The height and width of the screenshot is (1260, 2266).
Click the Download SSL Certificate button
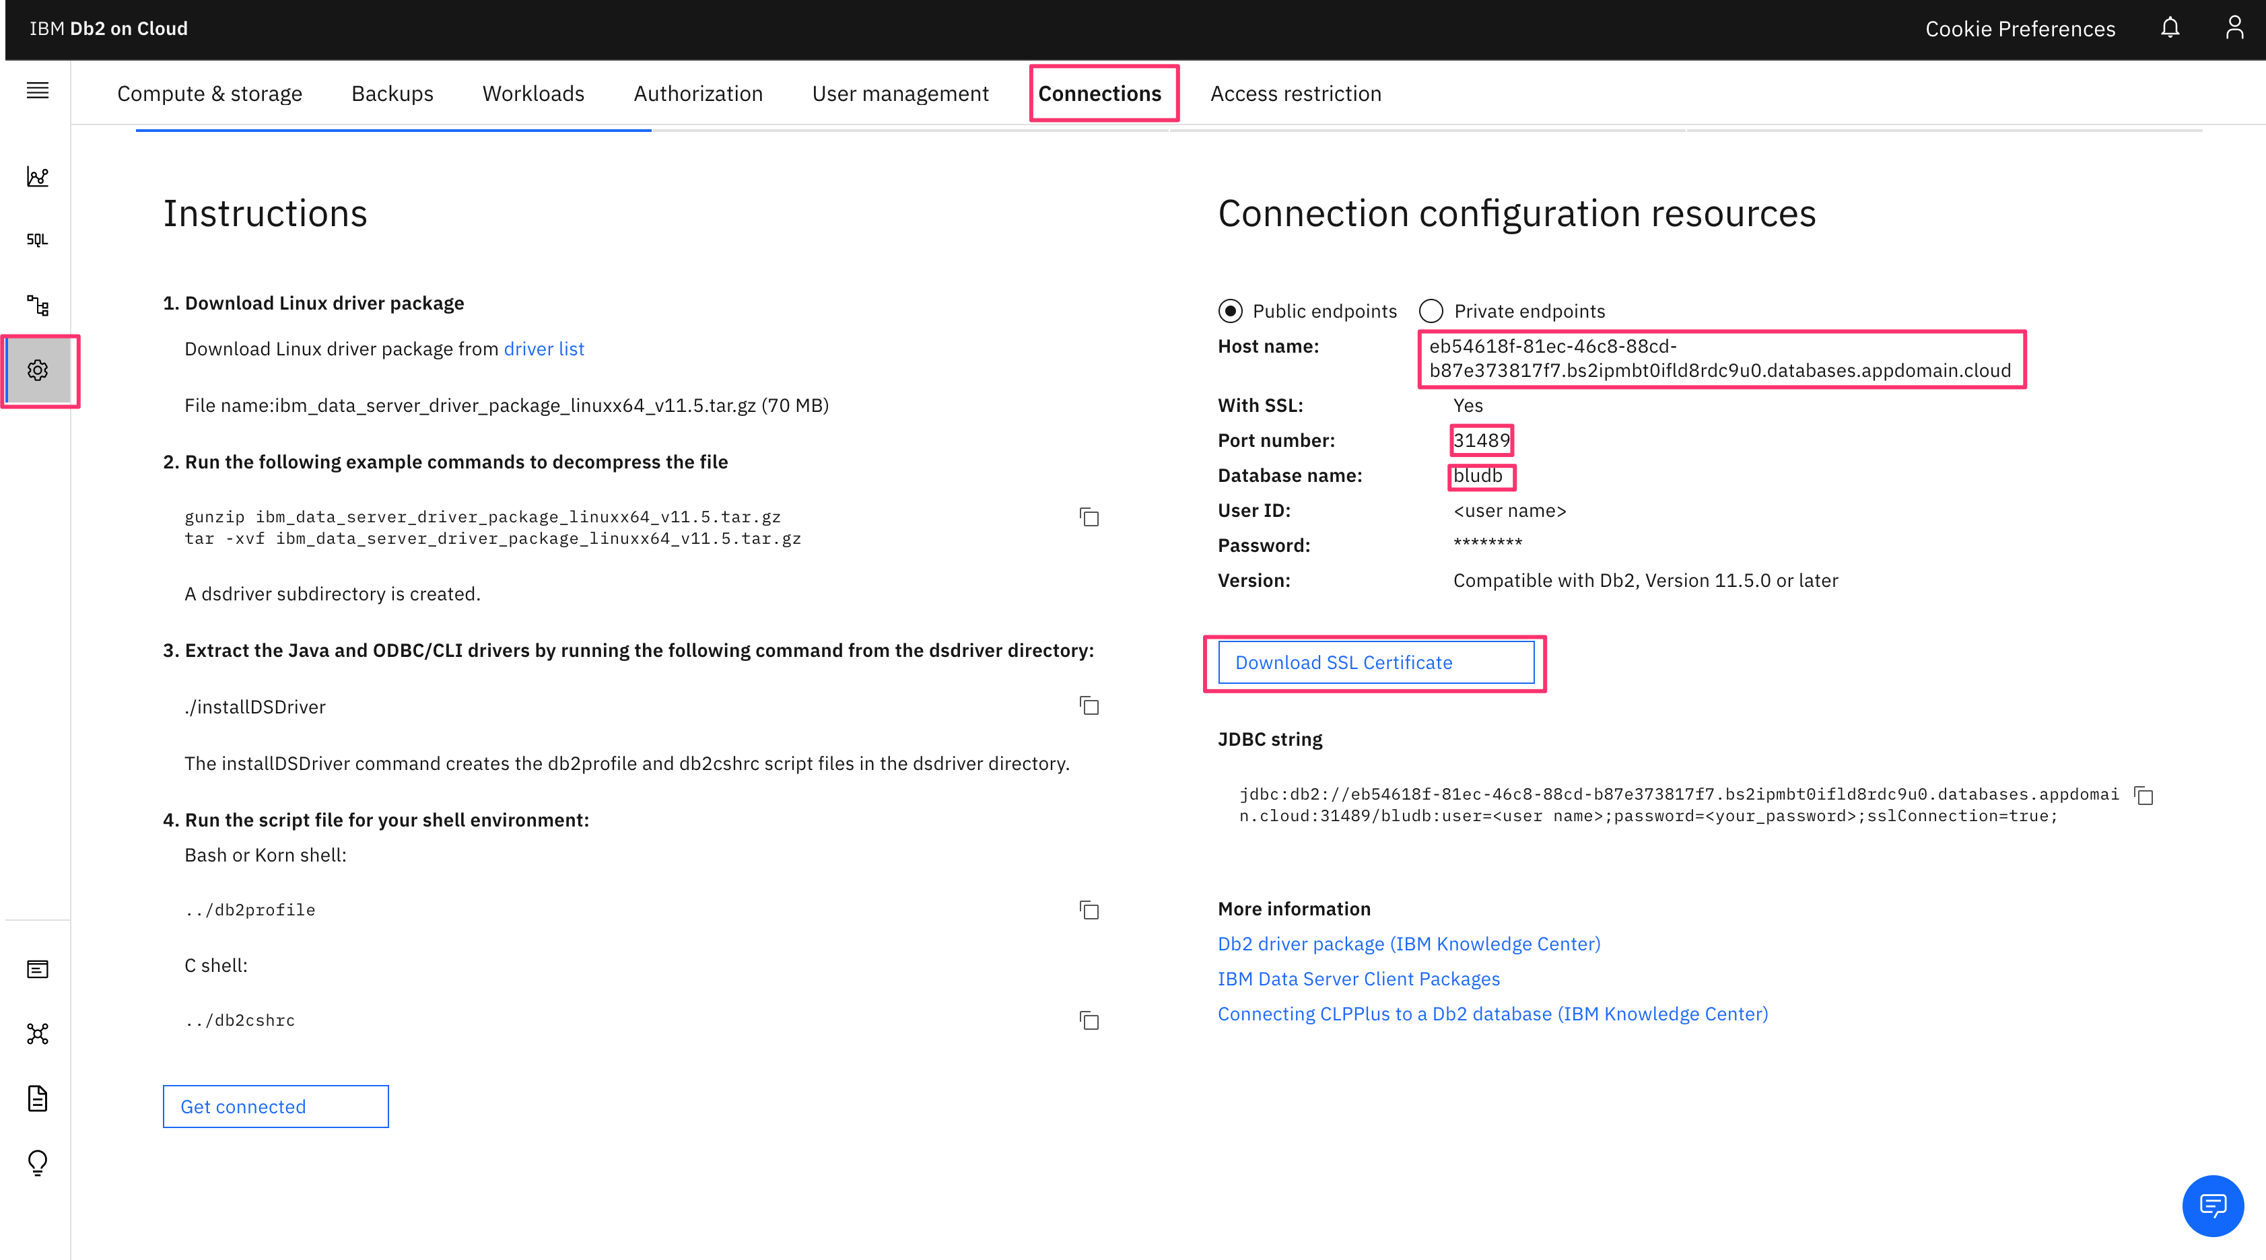(x=1375, y=662)
